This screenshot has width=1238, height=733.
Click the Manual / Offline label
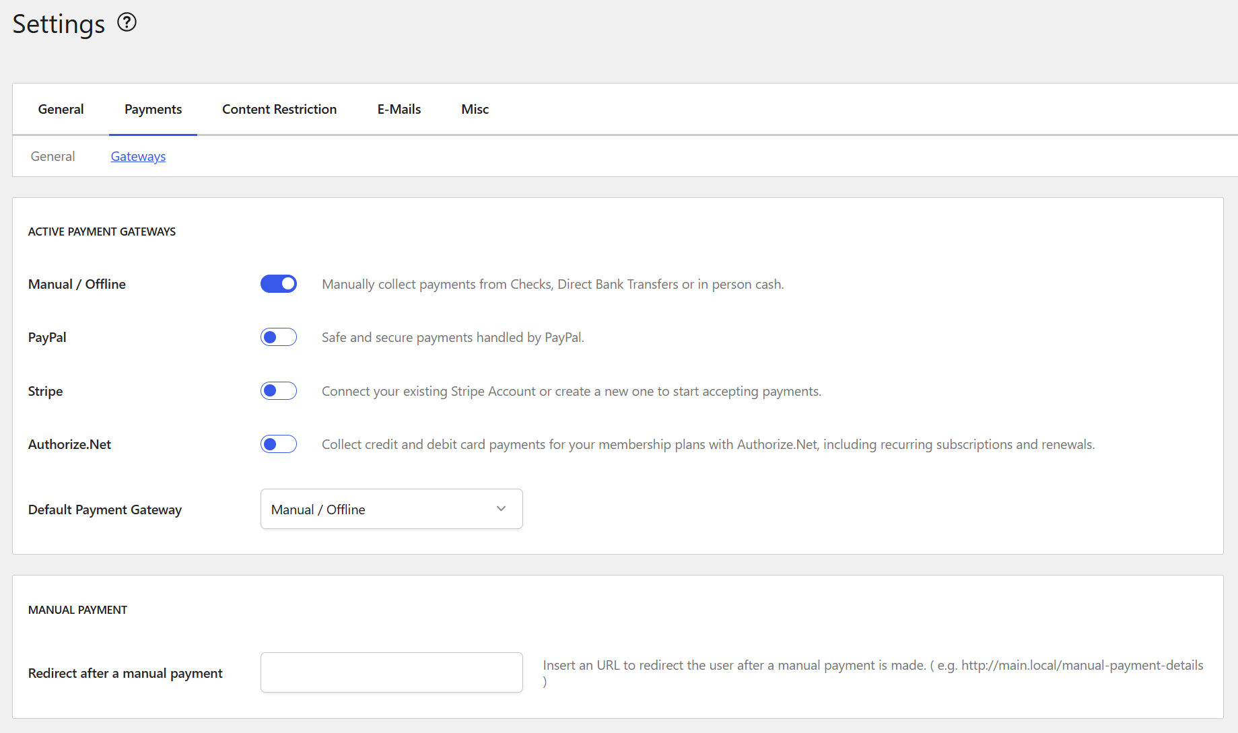(77, 284)
